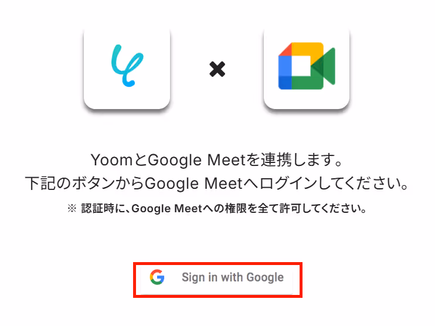
Task: Click the Google Meet camera icon
Action: 307,66
